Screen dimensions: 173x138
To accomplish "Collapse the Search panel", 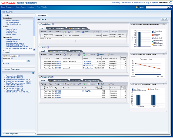I will click(x=3, y=52).
